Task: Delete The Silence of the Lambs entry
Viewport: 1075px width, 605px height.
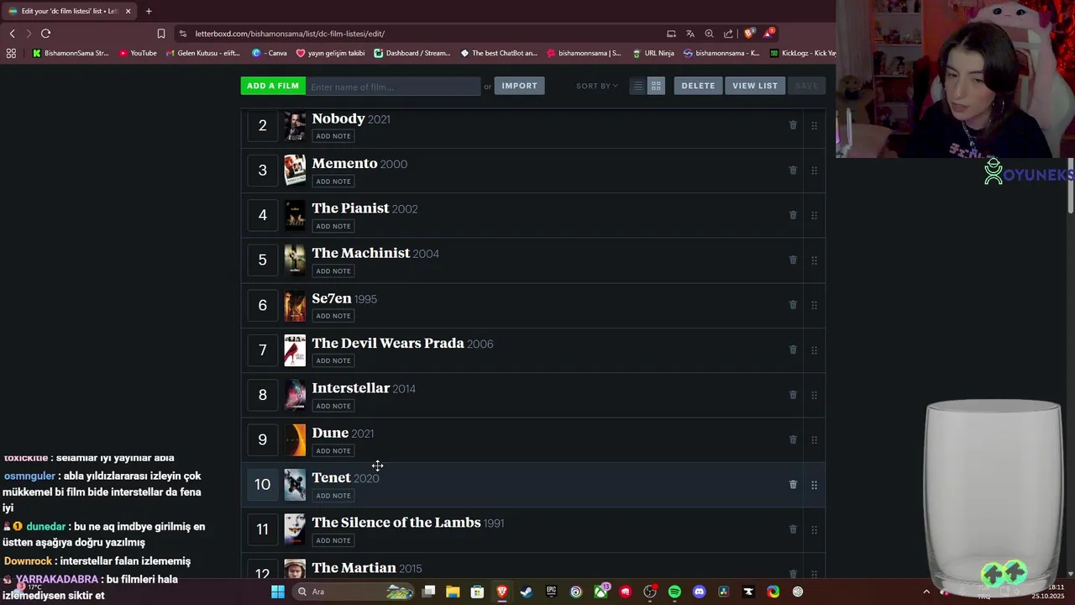Action: click(793, 529)
